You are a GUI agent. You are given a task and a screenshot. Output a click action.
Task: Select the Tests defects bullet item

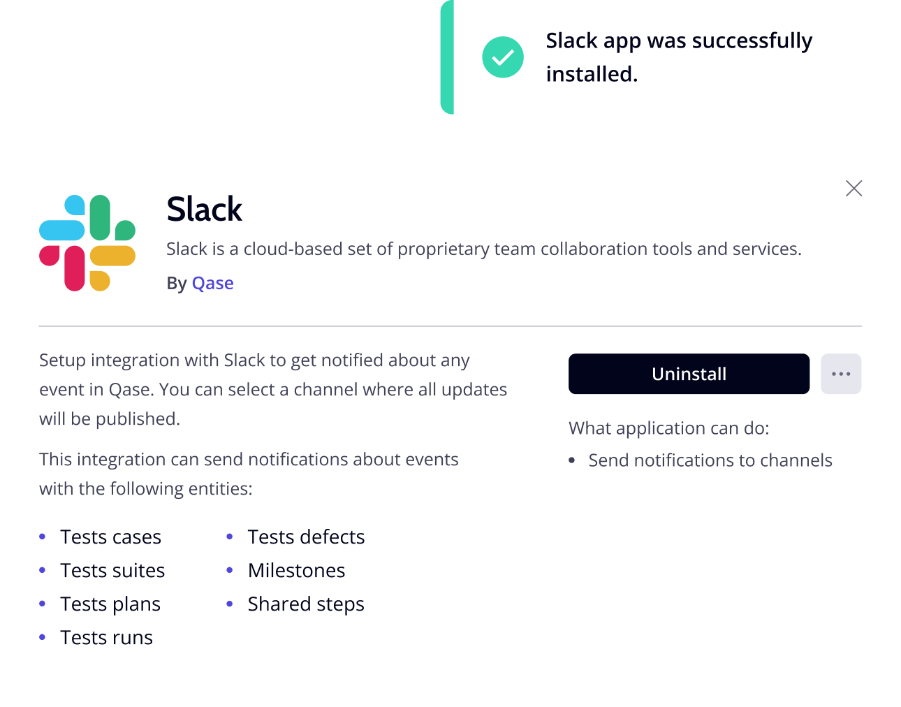pyautogui.click(x=306, y=537)
